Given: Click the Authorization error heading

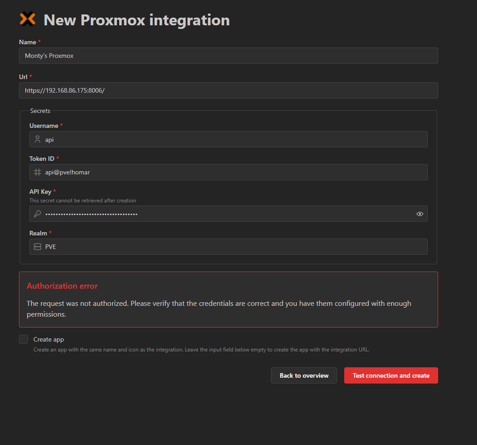Looking at the screenshot, I should (62, 286).
